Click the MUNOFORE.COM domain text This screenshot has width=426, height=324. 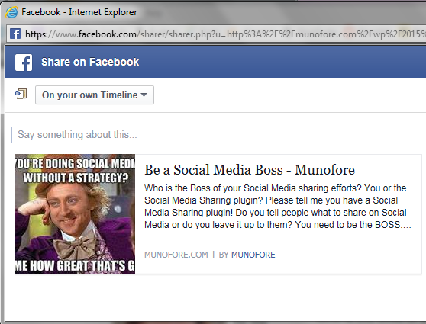tap(176, 255)
